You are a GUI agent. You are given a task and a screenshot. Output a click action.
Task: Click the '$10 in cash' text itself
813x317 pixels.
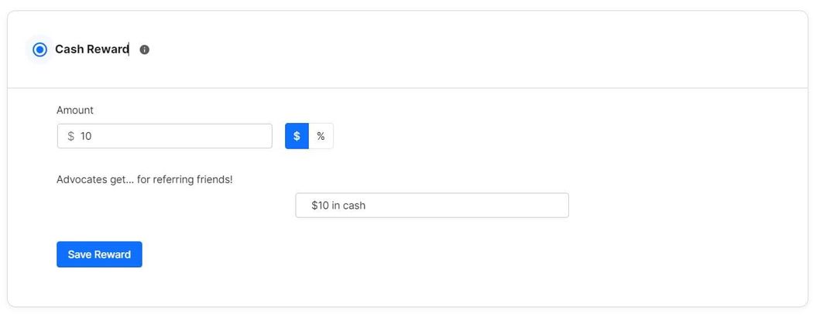(338, 206)
